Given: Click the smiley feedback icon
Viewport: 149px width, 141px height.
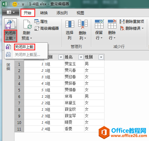Looking at the screenshot, I should pyautogui.click(x=15, y=4).
